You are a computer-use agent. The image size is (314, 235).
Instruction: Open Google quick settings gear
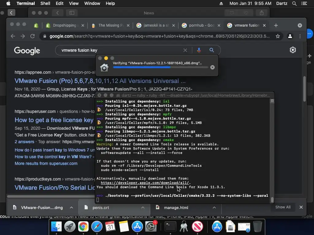tap(293, 50)
